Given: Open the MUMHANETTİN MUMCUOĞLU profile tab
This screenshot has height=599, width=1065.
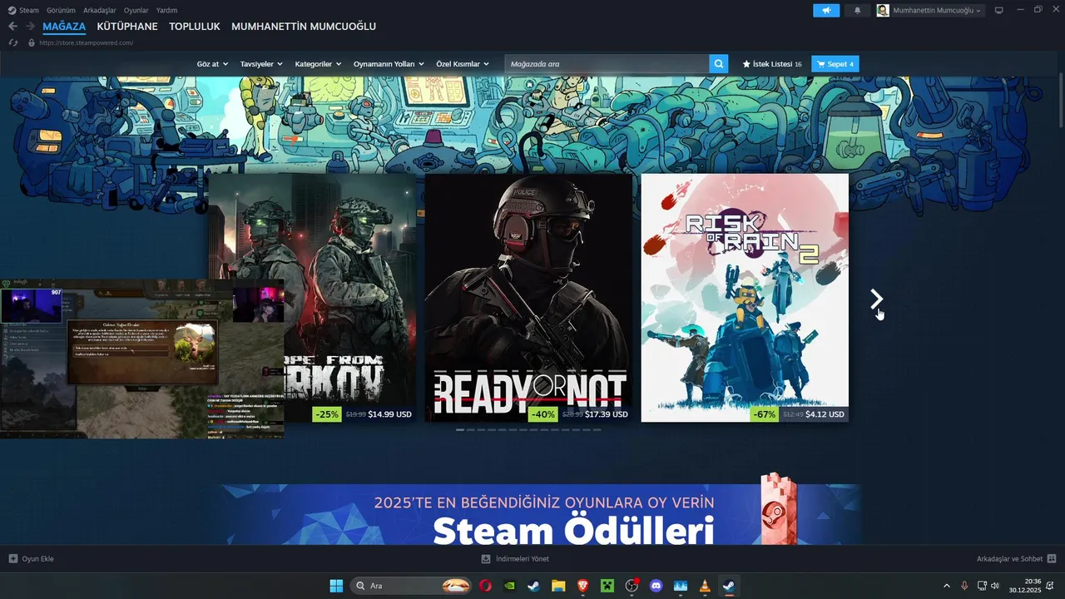Looking at the screenshot, I should point(304,27).
